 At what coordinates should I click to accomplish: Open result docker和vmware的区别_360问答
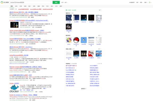[19, 55]
